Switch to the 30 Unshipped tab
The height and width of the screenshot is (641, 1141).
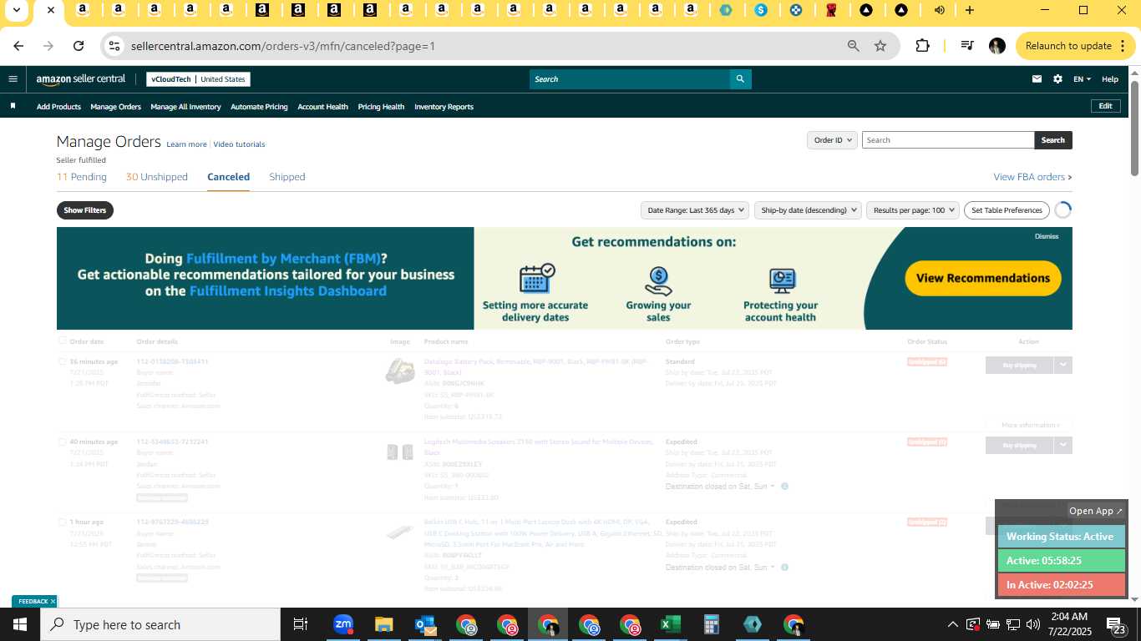click(x=156, y=177)
